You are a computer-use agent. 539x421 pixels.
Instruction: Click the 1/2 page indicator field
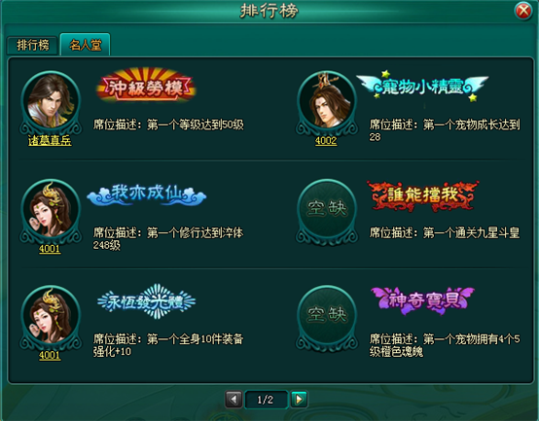pos(266,400)
